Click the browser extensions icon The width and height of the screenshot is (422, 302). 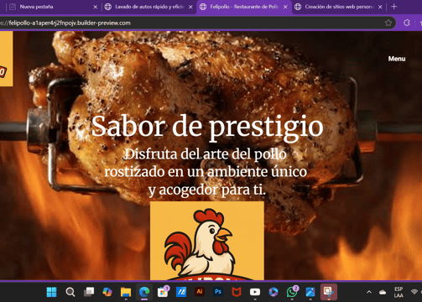pos(407,23)
